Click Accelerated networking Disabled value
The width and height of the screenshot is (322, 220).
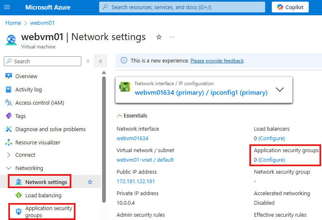pyautogui.click(x=264, y=203)
